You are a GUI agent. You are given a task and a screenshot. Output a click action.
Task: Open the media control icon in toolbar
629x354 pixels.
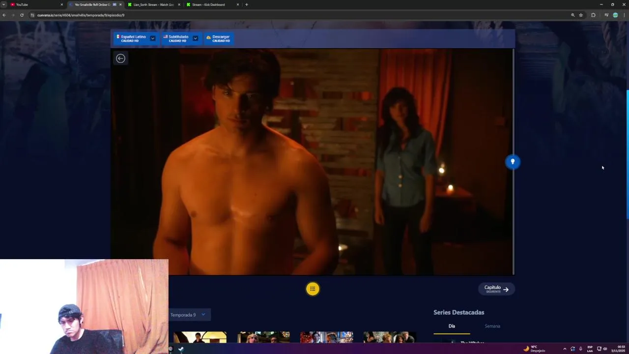(x=606, y=15)
